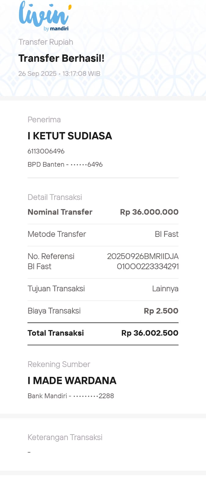The image size is (206, 489).
Task: Click the "Transfer Rupiah" subtitle text
Action: pos(46,42)
